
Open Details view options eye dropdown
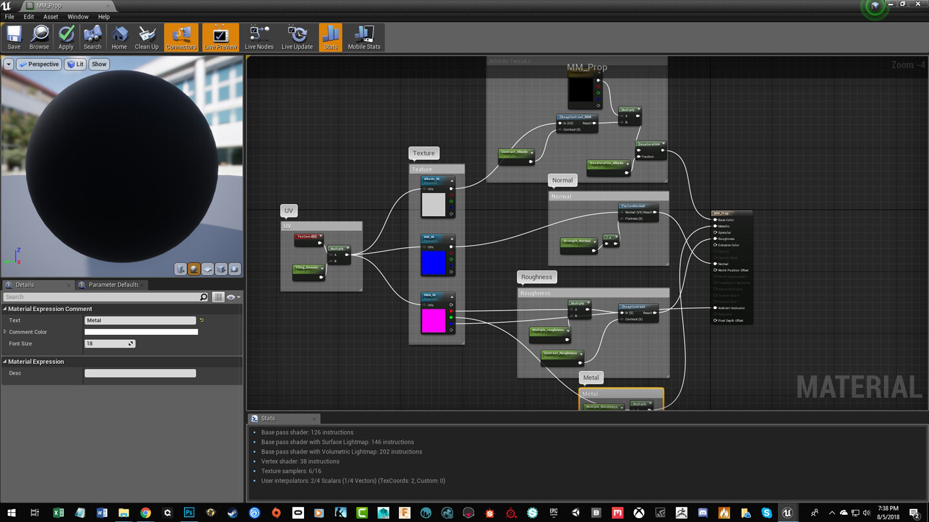pos(233,297)
